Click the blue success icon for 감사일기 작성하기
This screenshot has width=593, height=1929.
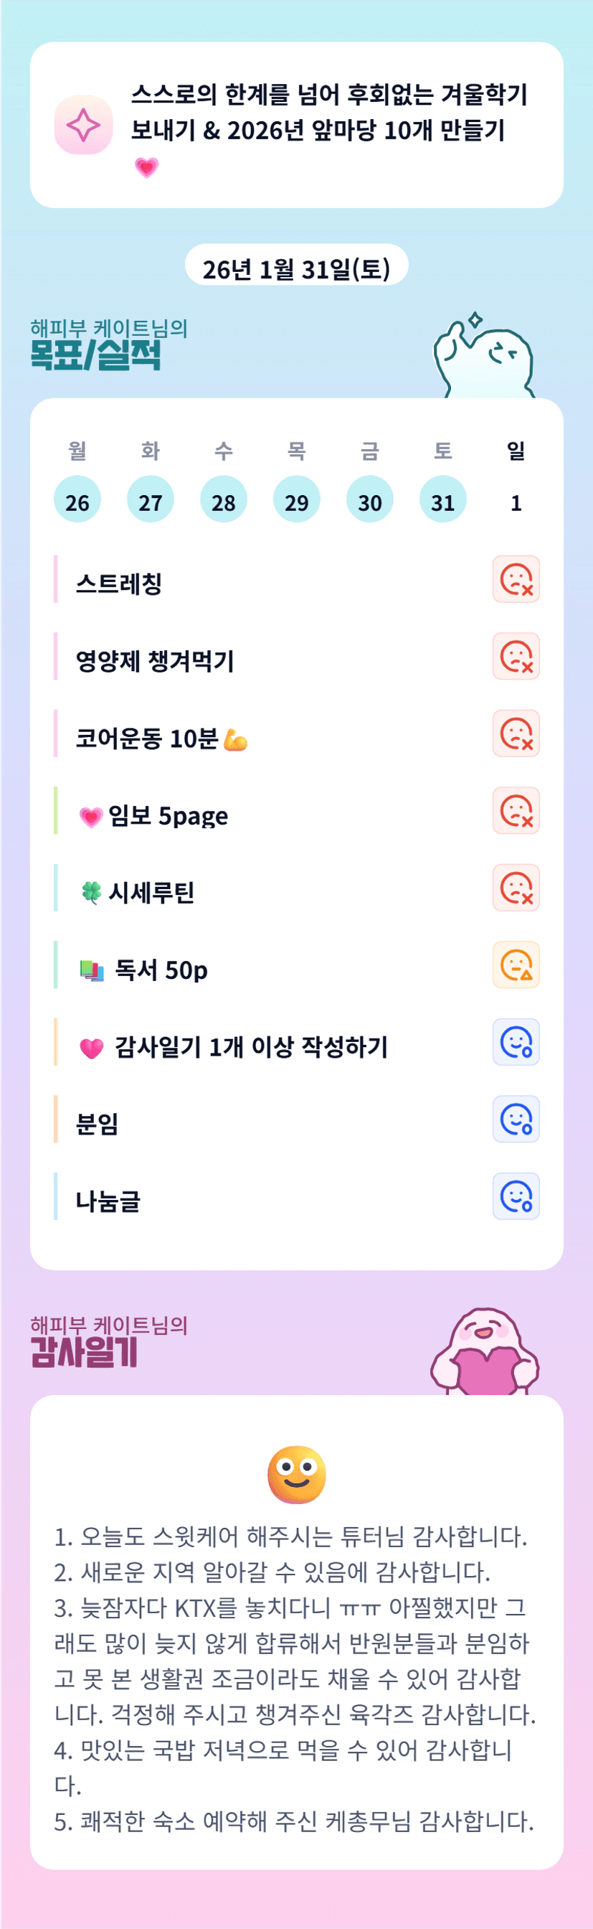point(516,1043)
